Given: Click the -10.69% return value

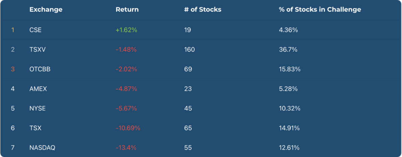Looking at the screenshot, I should point(128,128).
